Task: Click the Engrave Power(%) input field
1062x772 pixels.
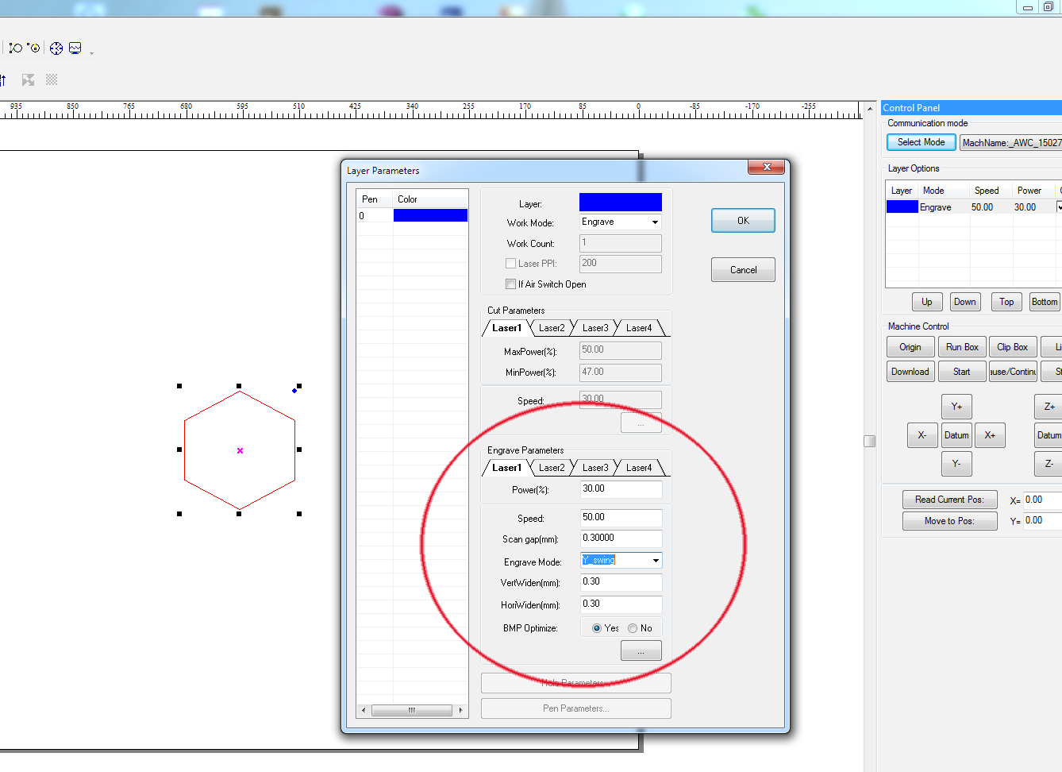Action: pos(621,489)
